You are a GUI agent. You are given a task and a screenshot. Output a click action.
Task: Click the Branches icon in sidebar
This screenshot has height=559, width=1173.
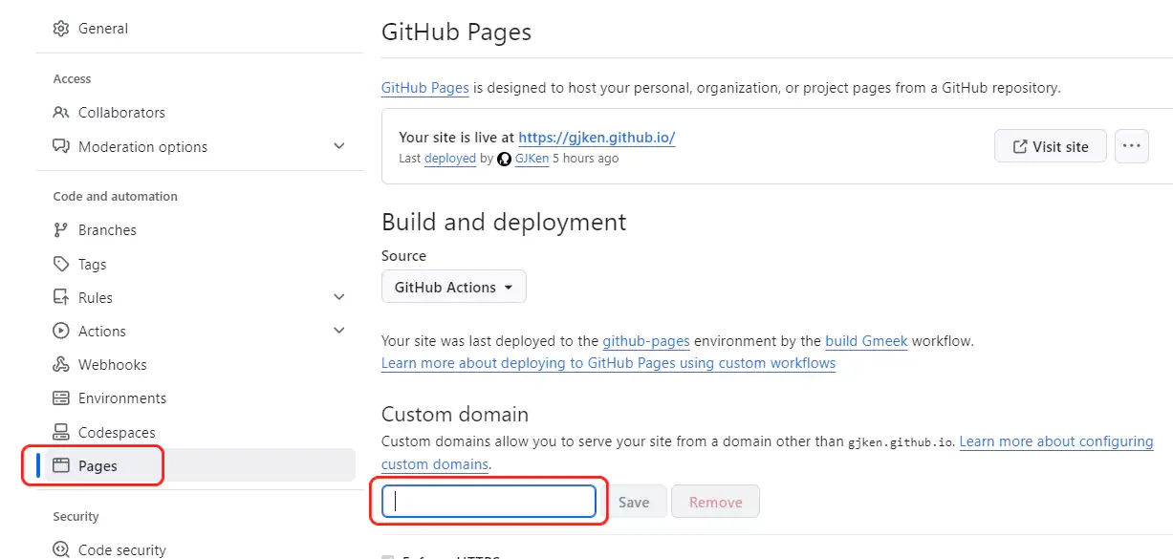tap(61, 230)
